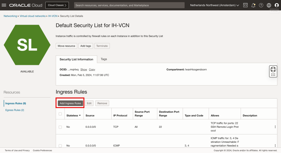
Task: Click the '3, 4' type and code cell
Action: [x=187, y=146]
